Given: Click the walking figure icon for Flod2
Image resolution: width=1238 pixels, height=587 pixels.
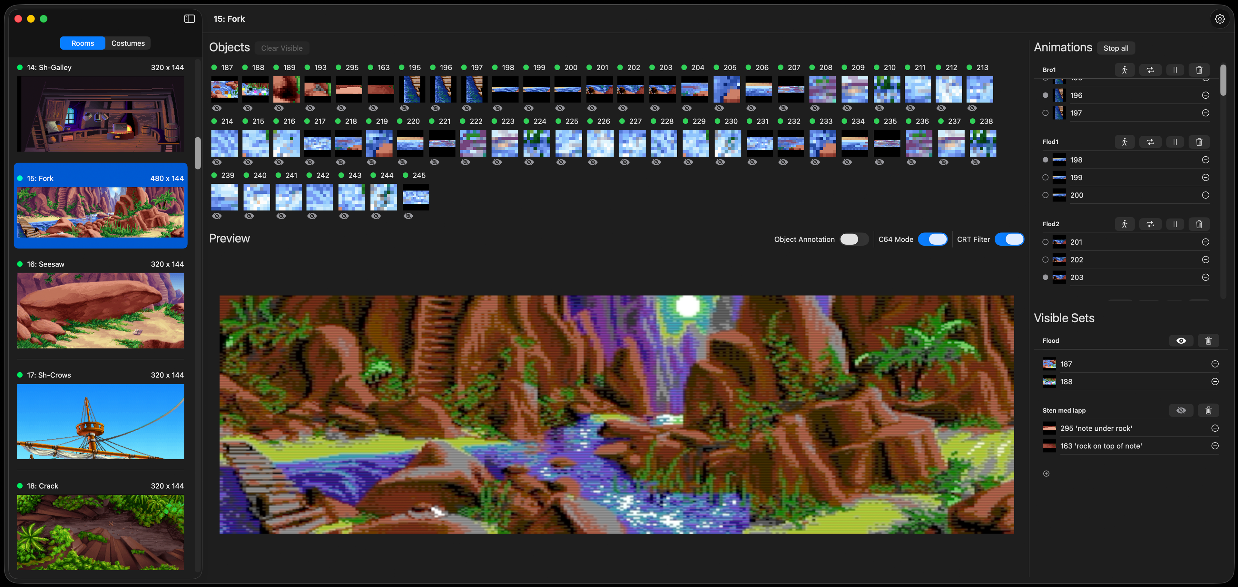Looking at the screenshot, I should (x=1125, y=224).
